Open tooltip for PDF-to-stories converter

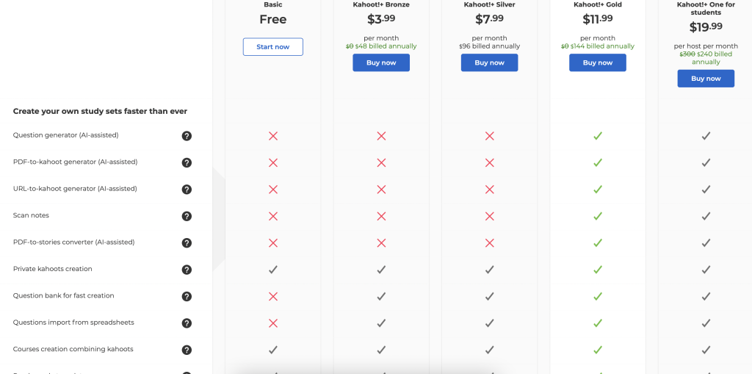(x=187, y=243)
